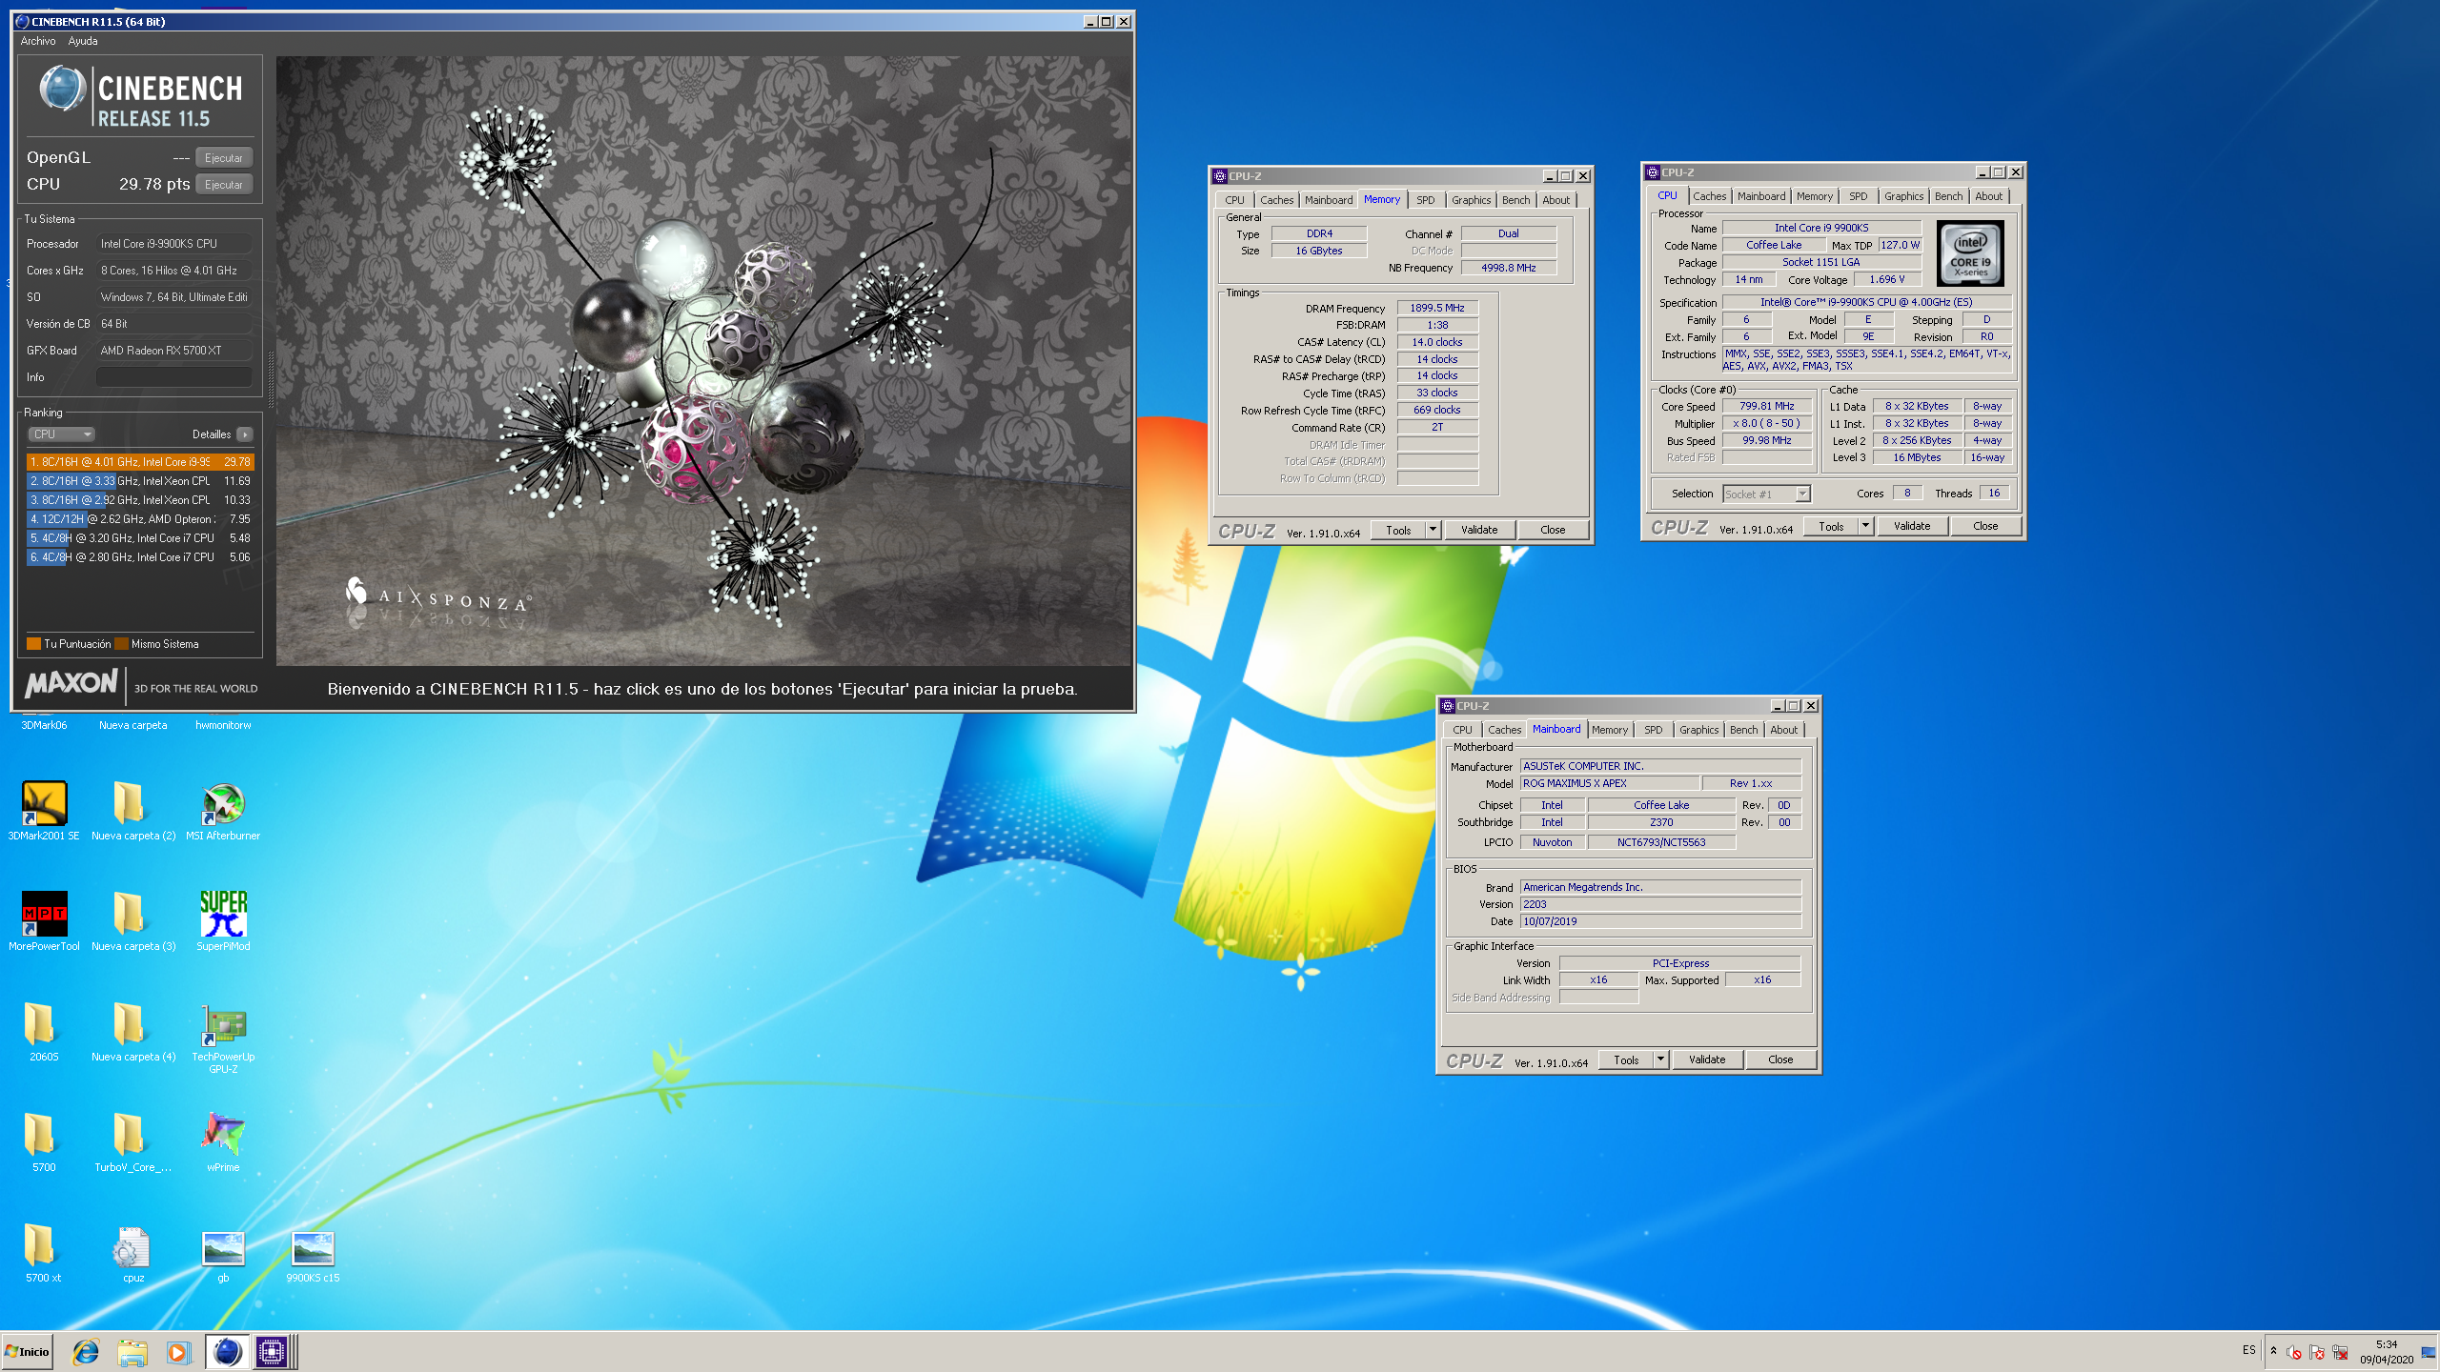This screenshot has width=2440, height=1372.
Task: Select ranking row 4 AMD Opteron 7.95
Action: pyautogui.click(x=140, y=519)
